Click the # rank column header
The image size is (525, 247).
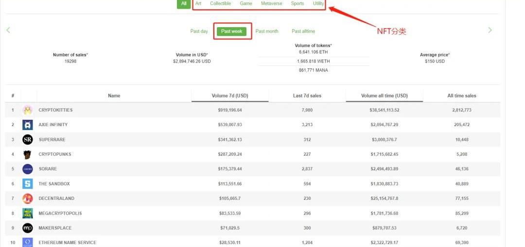tap(13, 96)
